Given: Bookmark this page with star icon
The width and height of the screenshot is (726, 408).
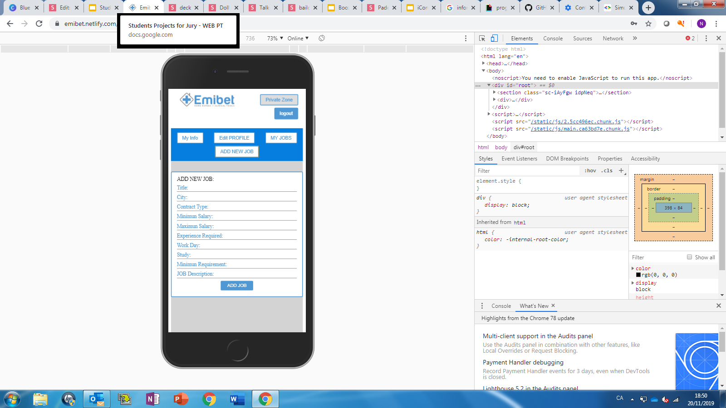Looking at the screenshot, I should pos(648,24).
